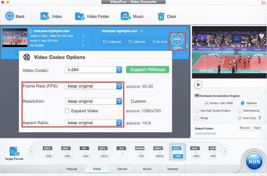Viewport: 267px width, 176px height.
Task: Click Volleyball highlights.mov output name
Action: click(119, 31)
